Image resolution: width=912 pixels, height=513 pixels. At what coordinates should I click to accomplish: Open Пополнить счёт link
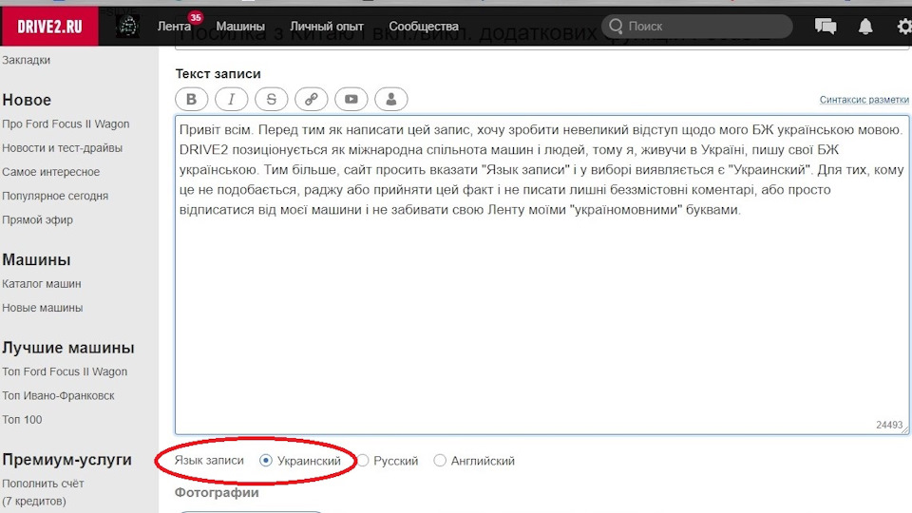click(x=43, y=484)
